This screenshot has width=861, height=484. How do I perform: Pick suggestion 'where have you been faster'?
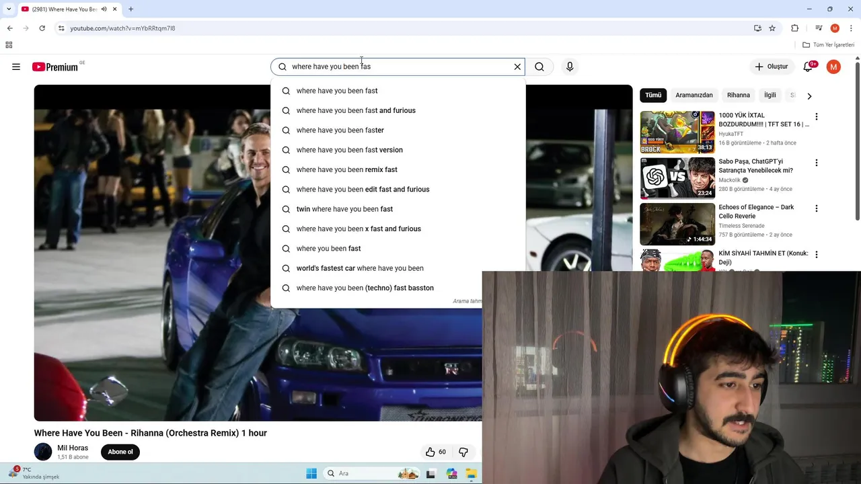point(398,130)
